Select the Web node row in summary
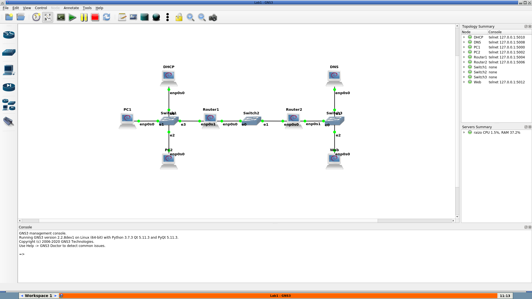532x299 pixels. pyautogui.click(x=477, y=82)
